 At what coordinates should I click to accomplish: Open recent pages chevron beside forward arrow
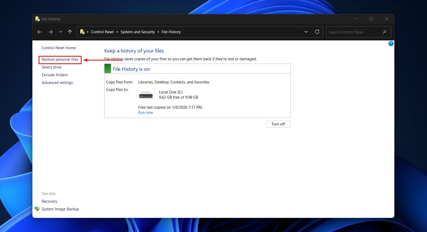(60, 32)
